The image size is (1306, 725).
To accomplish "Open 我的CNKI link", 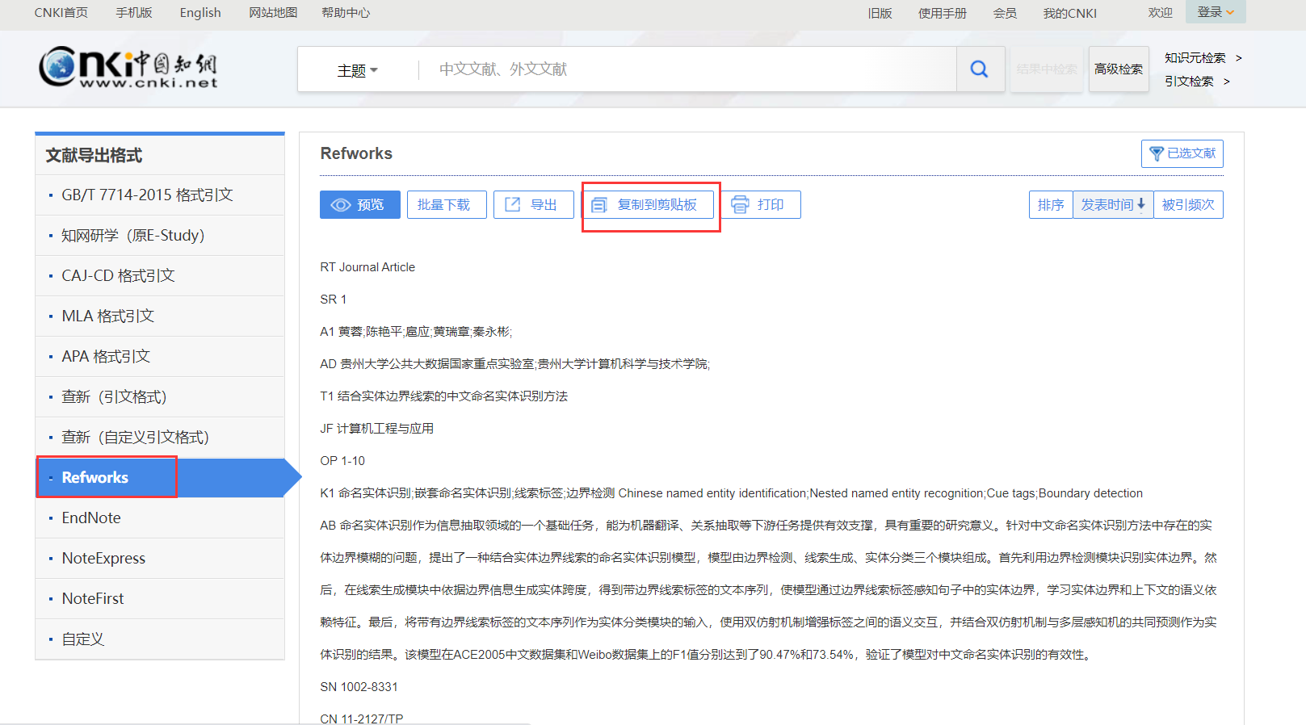I will pyautogui.click(x=1070, y=13).
